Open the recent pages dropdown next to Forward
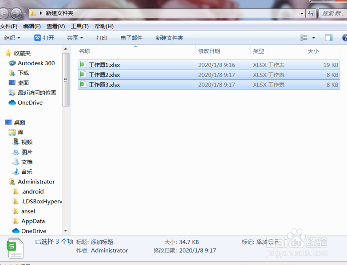Viewport: 347px width, 265px height. (25, 14)
